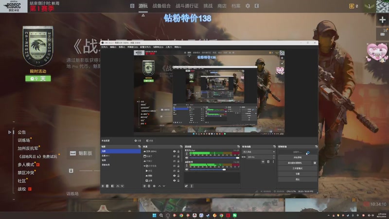Viewport: 389px width, 219px height.
Task: Float the Audio Mixer dock panel icon
Action: [x=238, y=146]
